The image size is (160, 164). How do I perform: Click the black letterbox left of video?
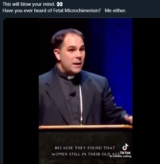point(21,91)
